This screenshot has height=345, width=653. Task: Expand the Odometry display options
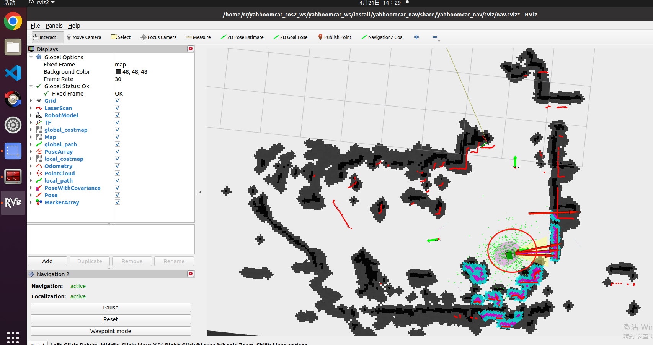(31, 166)
